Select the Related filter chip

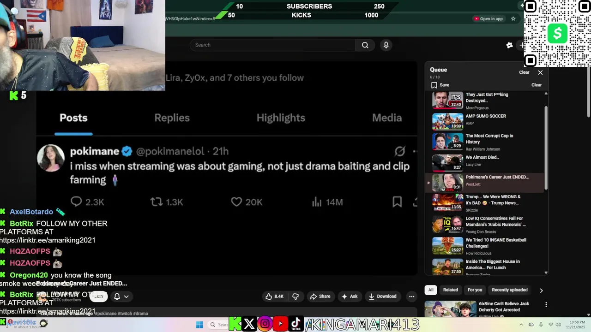451,290
